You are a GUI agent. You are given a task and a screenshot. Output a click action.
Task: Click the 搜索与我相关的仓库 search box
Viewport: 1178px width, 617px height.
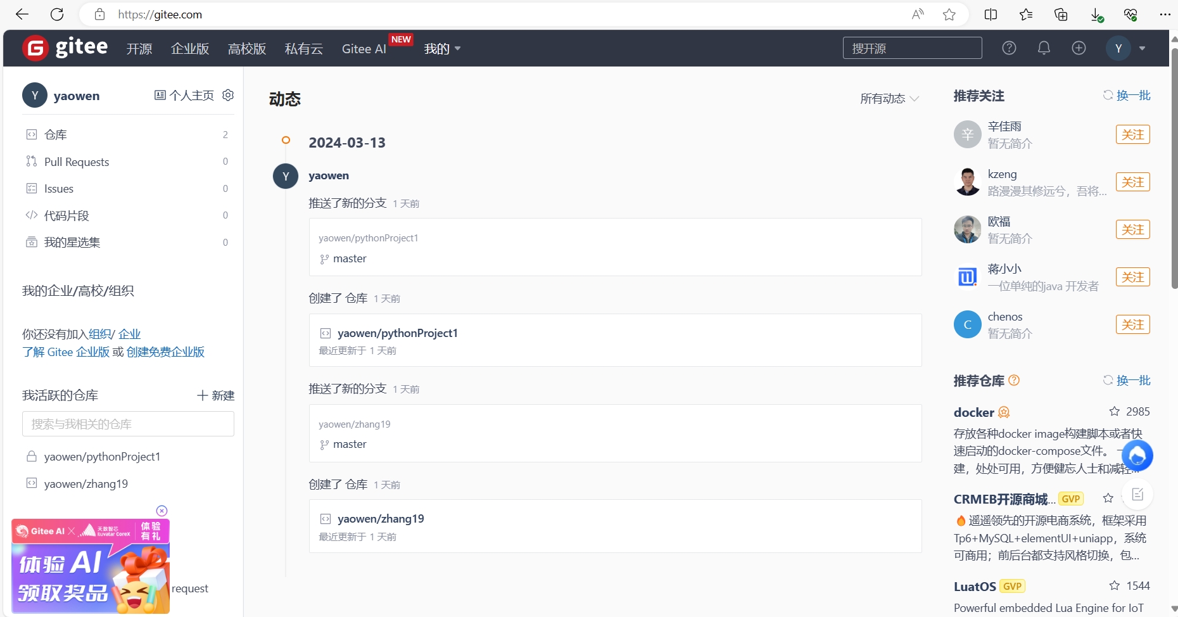[x=128, y=424]
